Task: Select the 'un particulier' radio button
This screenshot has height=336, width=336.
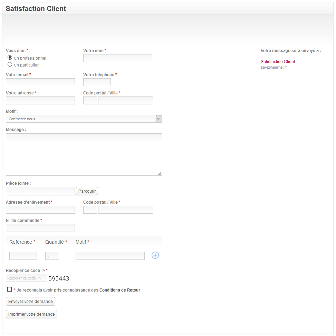Action: click(x=10, y=64)
